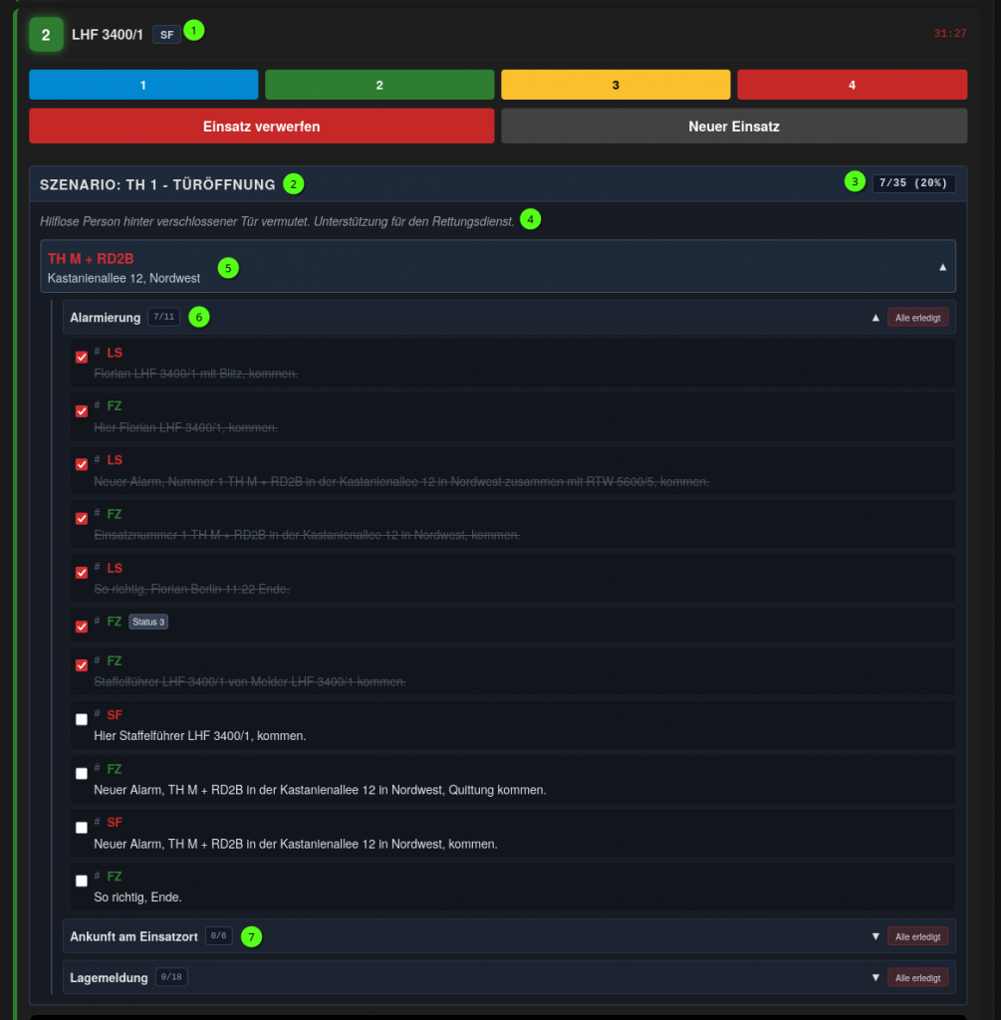Click the green number 2 vehicle badge
1001x1020 pixels.
[46, 34]
